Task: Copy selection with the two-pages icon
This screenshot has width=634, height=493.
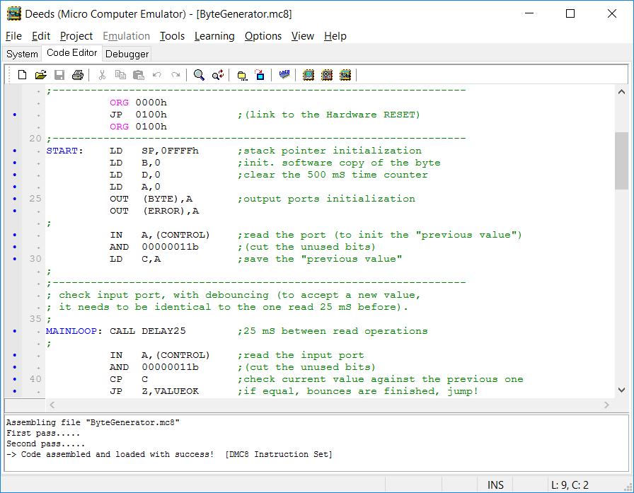Action: pos(120,75)
